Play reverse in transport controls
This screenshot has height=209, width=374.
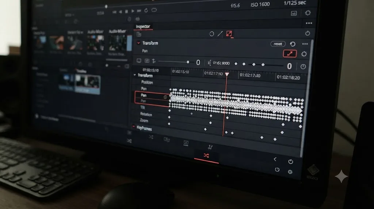click(x=121, y=12)
